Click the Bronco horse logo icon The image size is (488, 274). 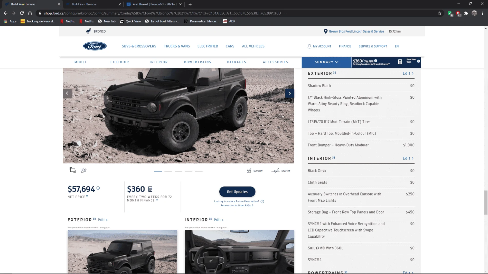tap(89, 31)
